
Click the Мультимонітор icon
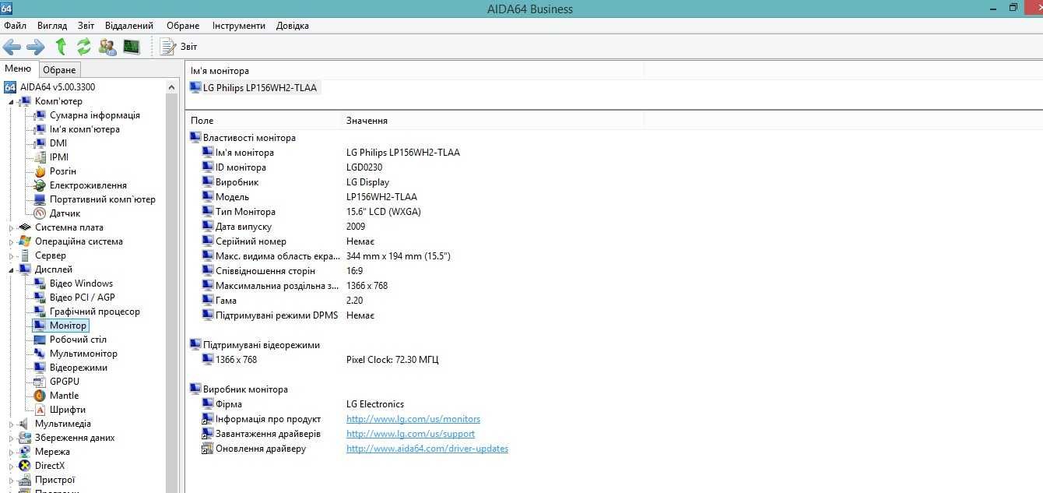point(40,354)
